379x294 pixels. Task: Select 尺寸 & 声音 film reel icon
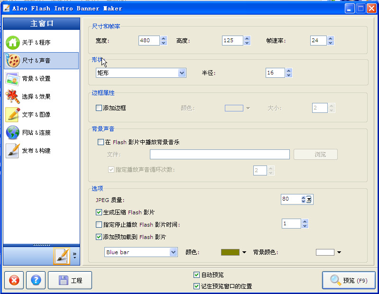coord(12,60)
